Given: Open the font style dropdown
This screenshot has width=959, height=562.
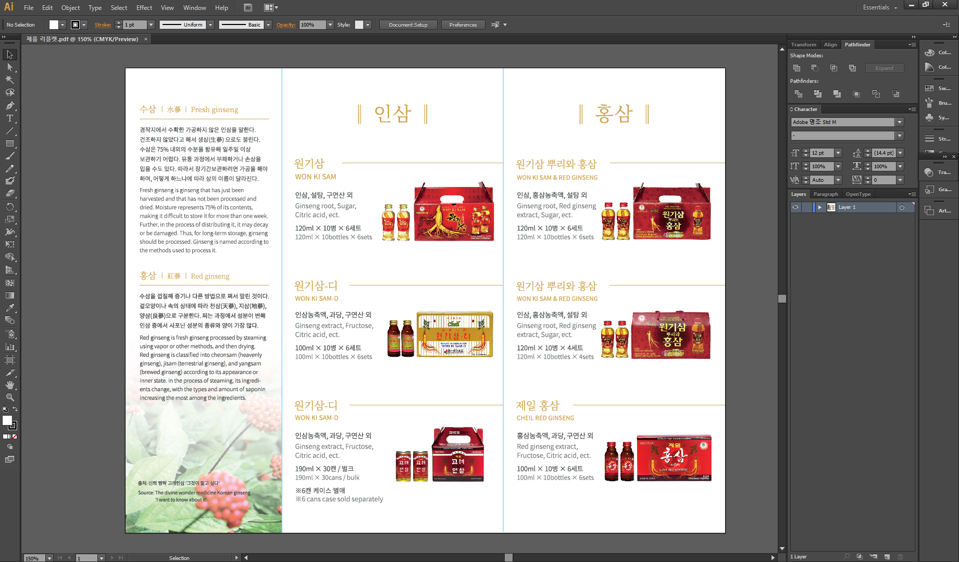Looking at the screenshot, I should pos(900,136).
